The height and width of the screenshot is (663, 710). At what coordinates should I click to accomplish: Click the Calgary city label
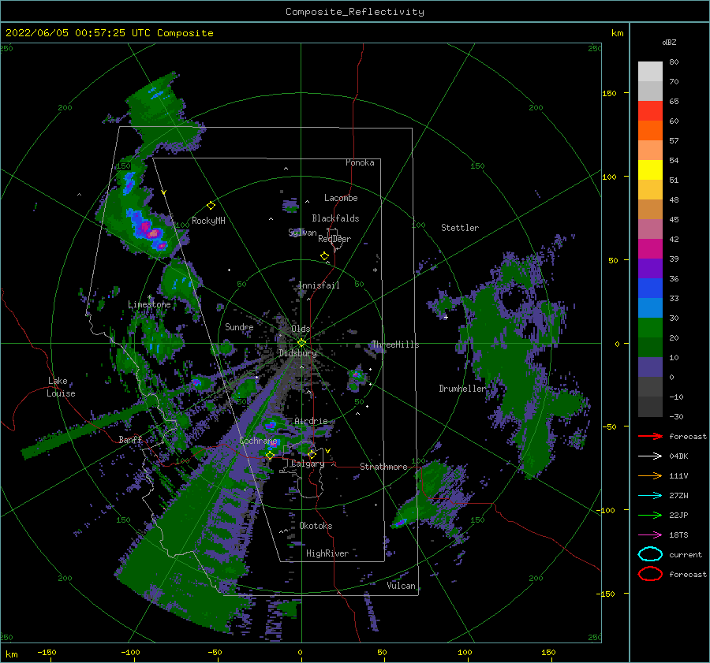tap(308, 464)
